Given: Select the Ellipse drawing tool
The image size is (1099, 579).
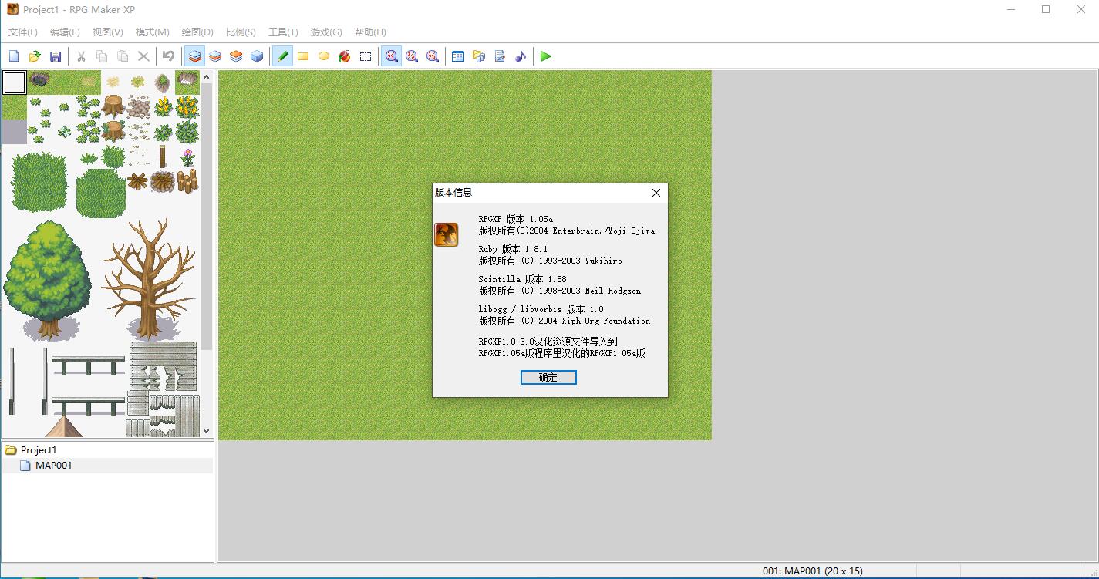Looking at the screenshot, I should click(325, 56).
